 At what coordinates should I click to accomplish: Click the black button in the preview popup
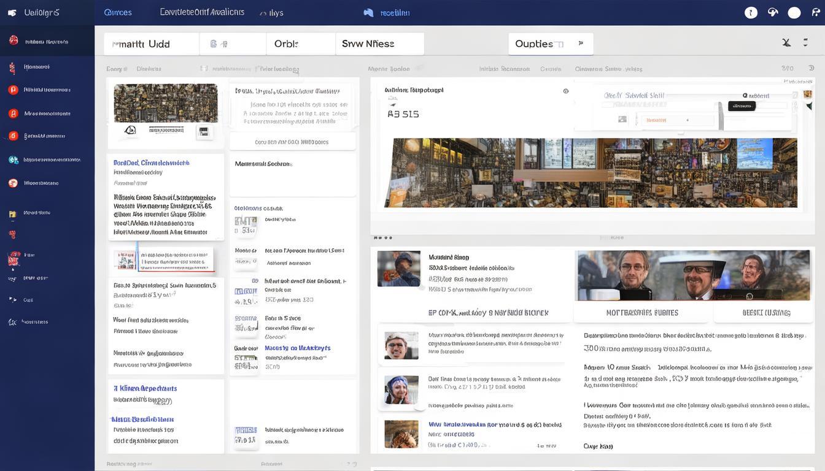coord(741,106)
